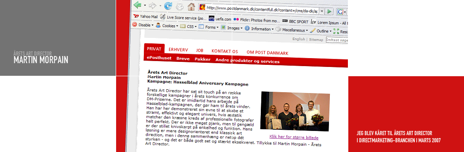
Task: Click the Miscellaneous cube icon
Action: (x=278, y=29)
